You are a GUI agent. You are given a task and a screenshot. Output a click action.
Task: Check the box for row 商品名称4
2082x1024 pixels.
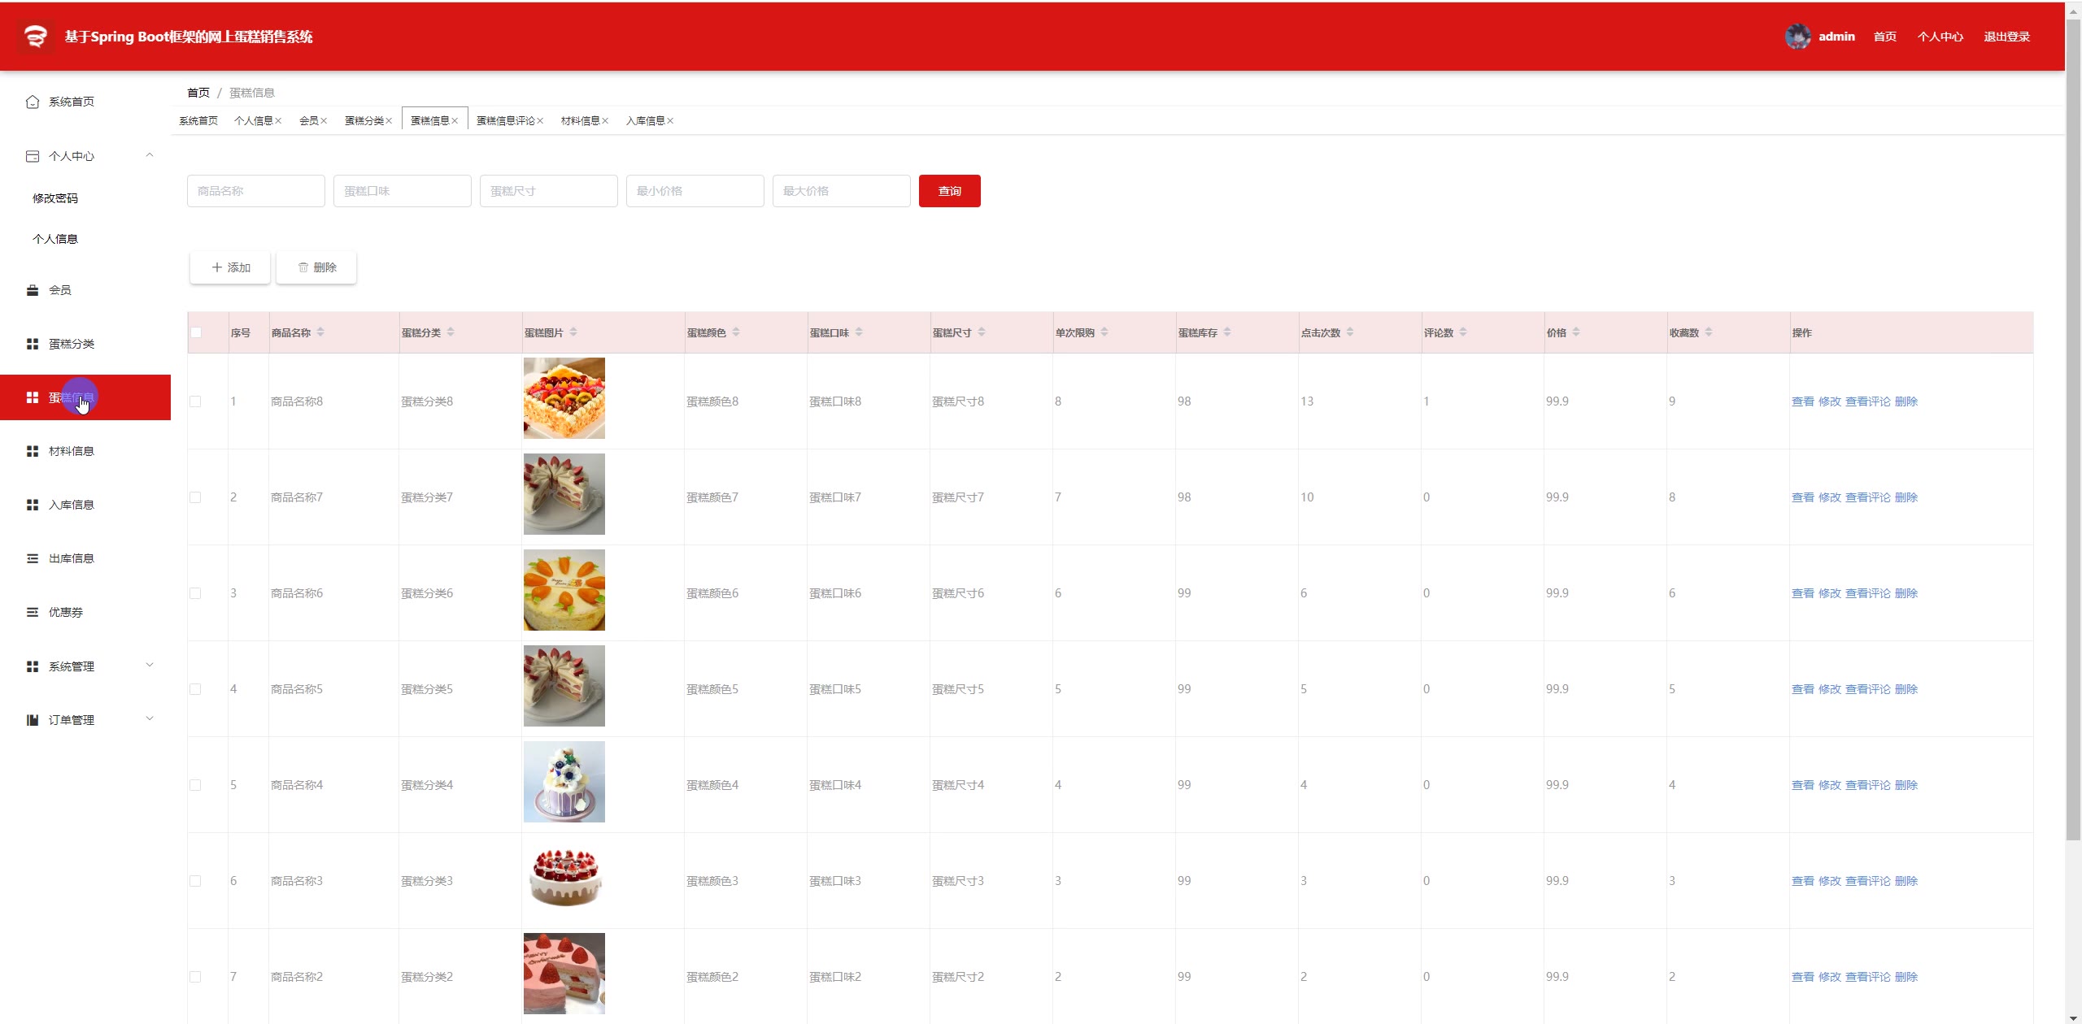coord(195,785)
